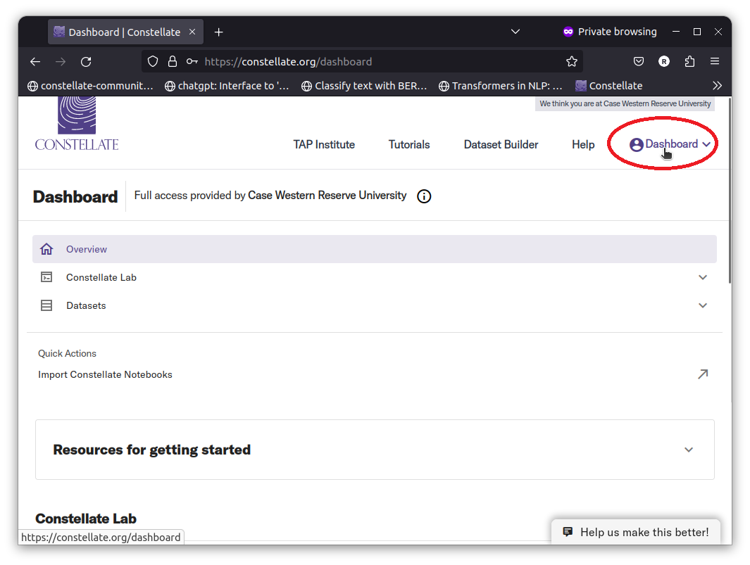Open the extensions puzzle icon
The image size is (750, 565).
(689, 61)
